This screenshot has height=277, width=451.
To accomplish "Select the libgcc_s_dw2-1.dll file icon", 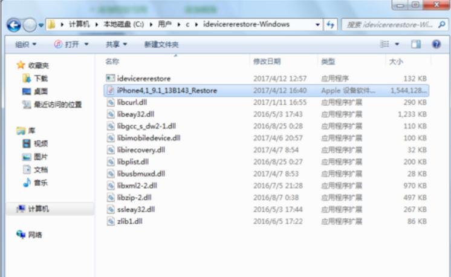I will (x=111, y=126).
